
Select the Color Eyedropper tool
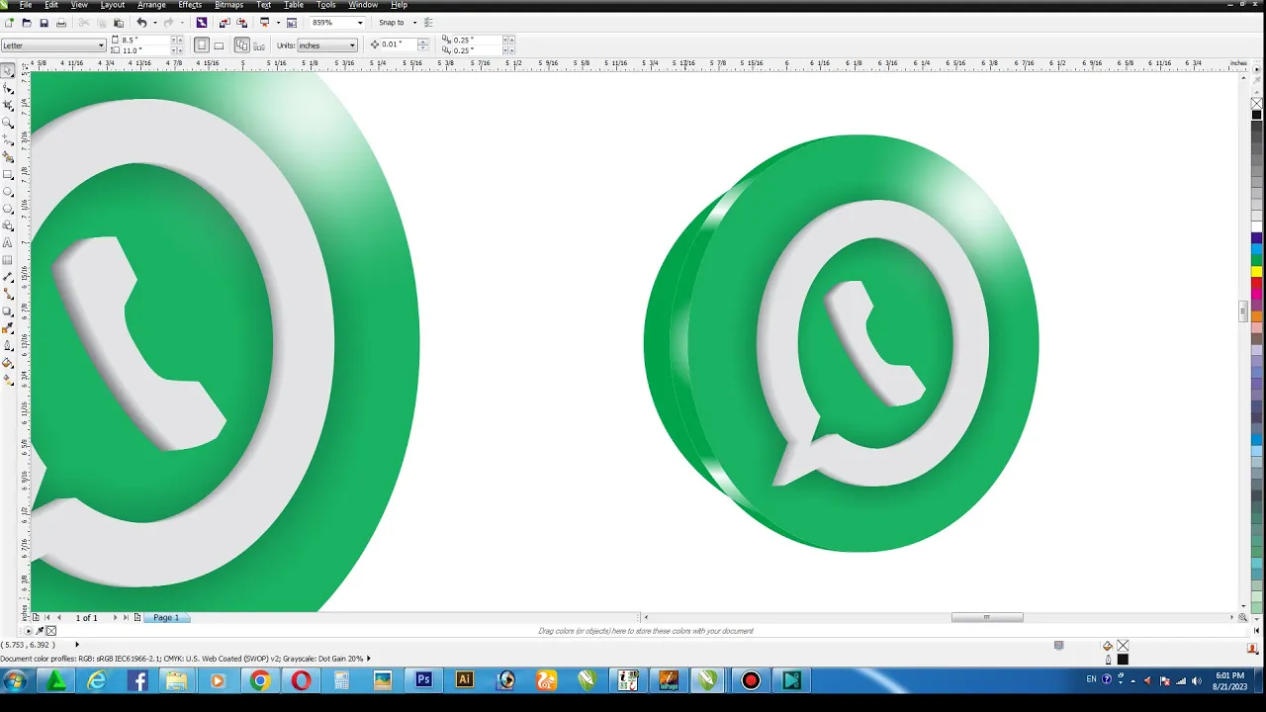coord(9,327)
